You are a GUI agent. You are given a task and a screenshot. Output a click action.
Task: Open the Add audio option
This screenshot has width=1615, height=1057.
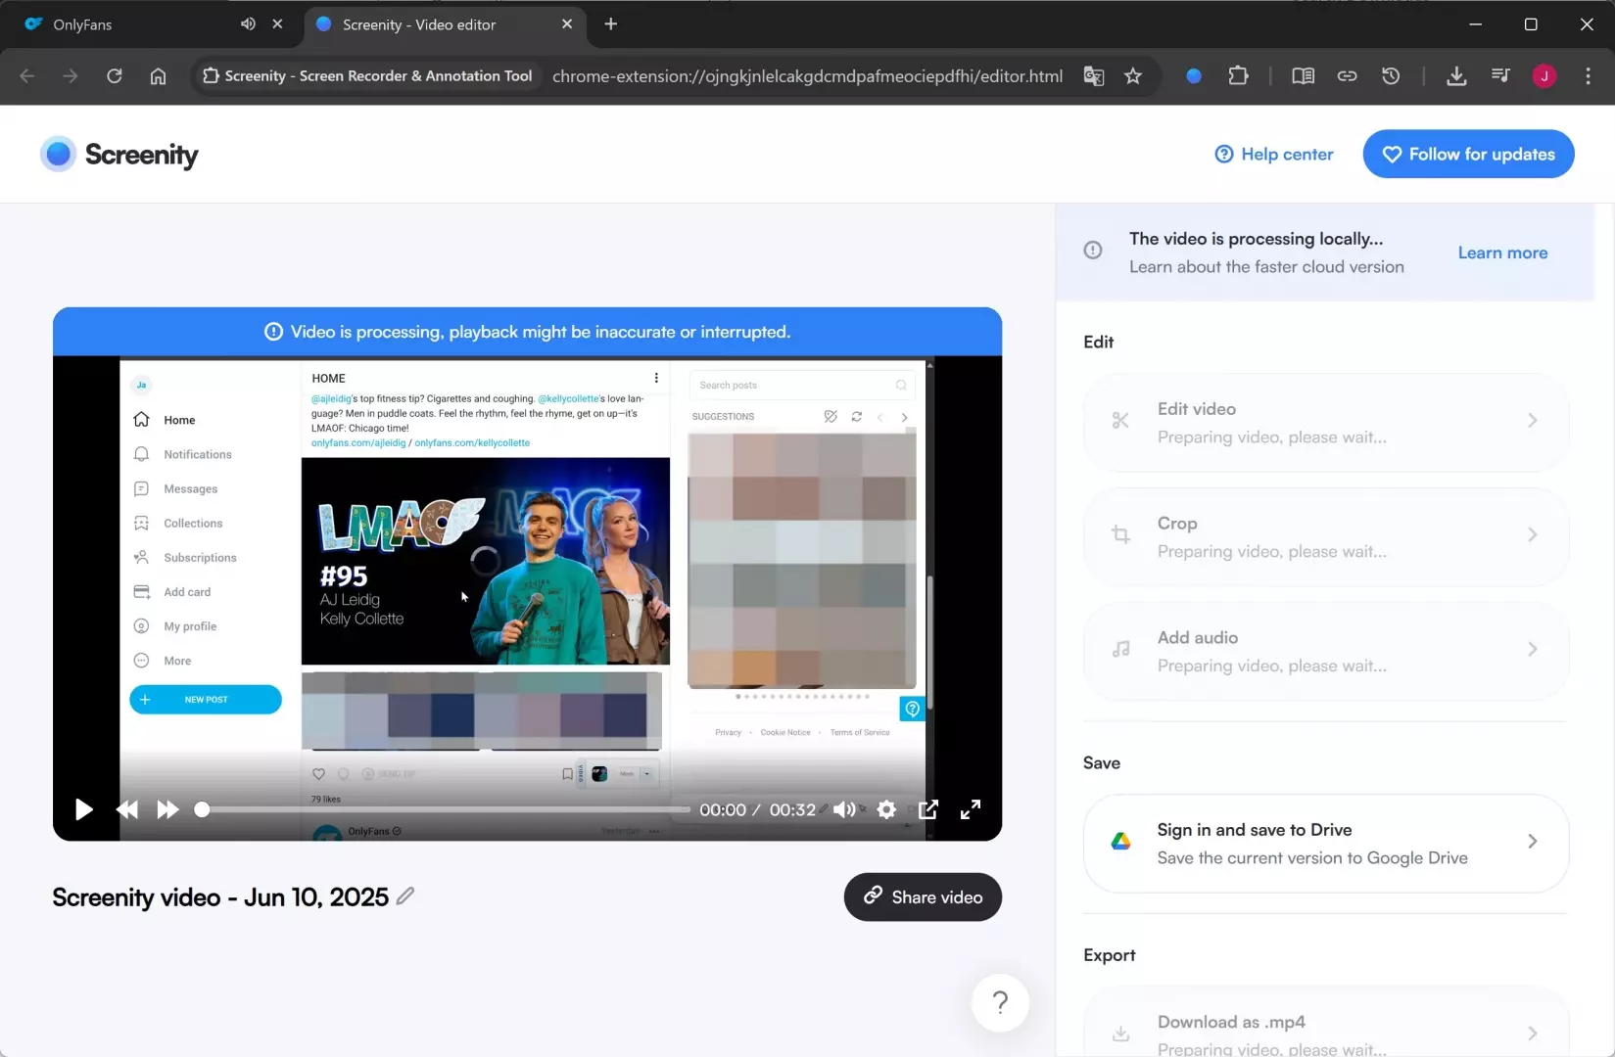[x=1326, y=651]
